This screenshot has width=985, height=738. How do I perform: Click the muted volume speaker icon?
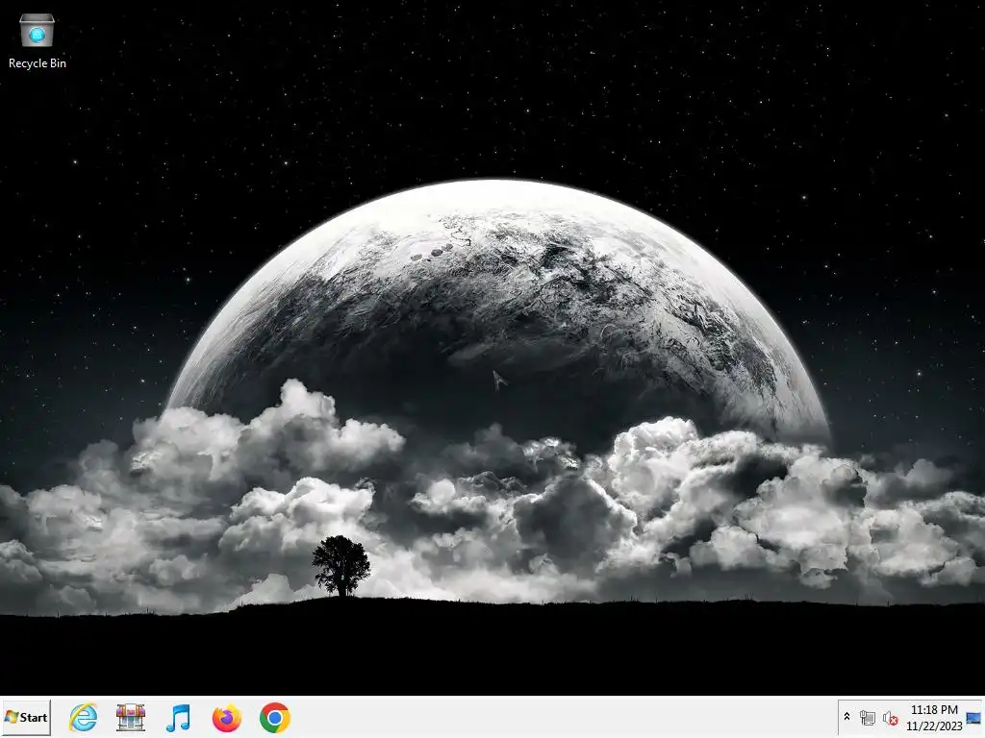pos(890,718)
